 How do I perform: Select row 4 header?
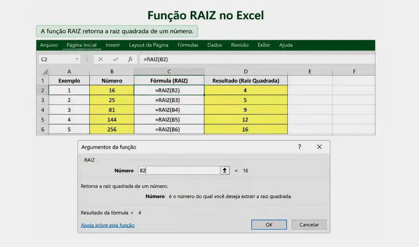tap(43, 110)
